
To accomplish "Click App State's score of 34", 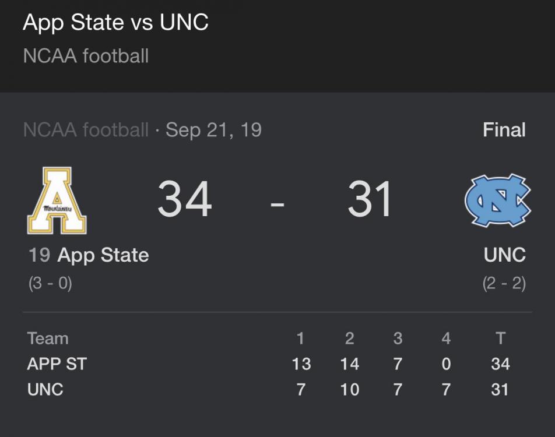I will [184, 199].
